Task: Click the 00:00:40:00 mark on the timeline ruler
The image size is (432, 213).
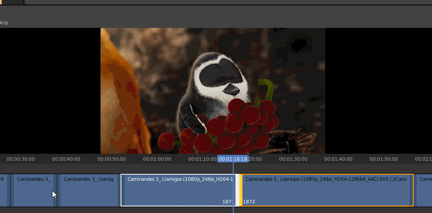Action: pos(66,159)
